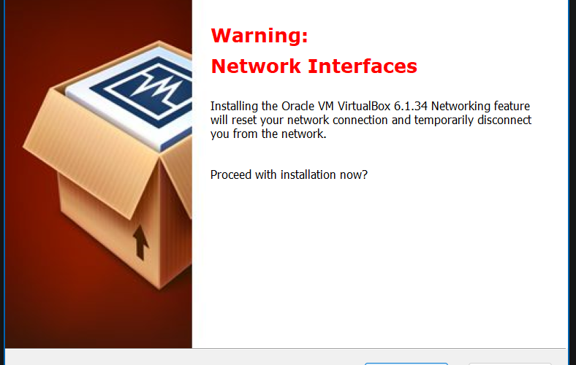Click the "Proceed with installation now?" text

click(x=289, y=174)
